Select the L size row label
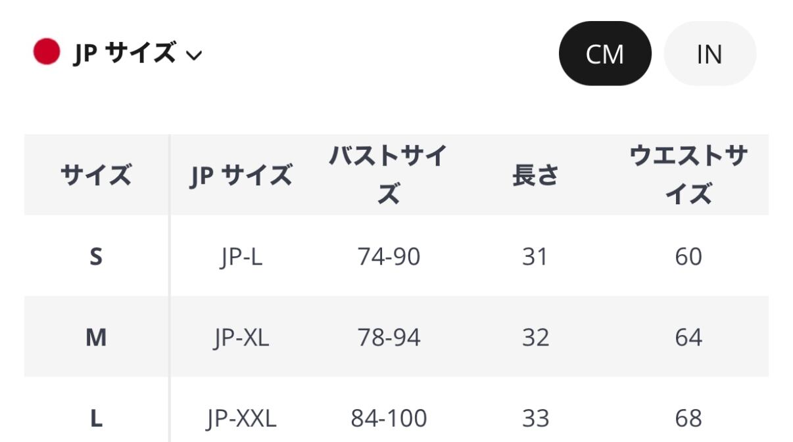The image size is (793, 442). click(96, 418)
